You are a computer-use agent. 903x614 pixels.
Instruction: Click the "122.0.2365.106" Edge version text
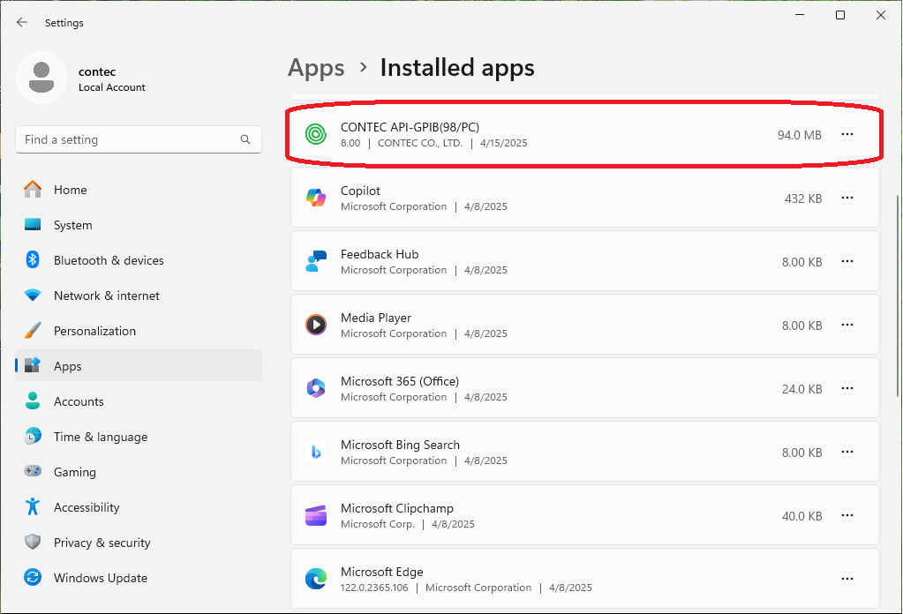374,588
